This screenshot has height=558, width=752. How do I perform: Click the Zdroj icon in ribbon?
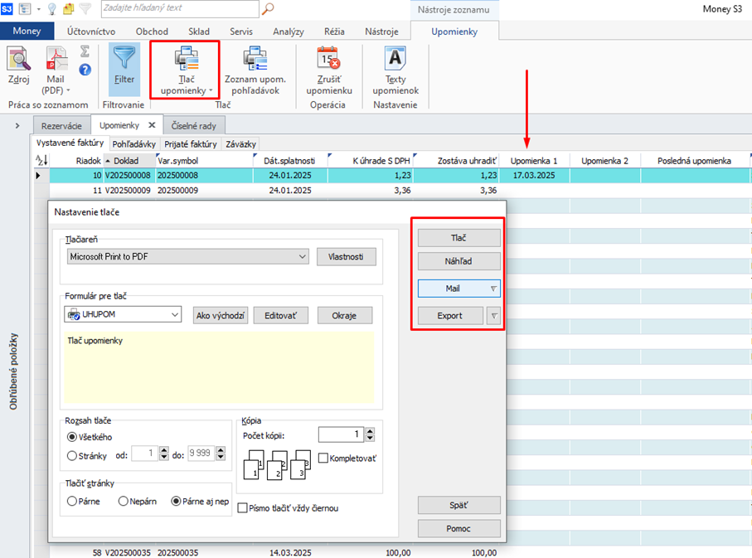coord(19,60)
